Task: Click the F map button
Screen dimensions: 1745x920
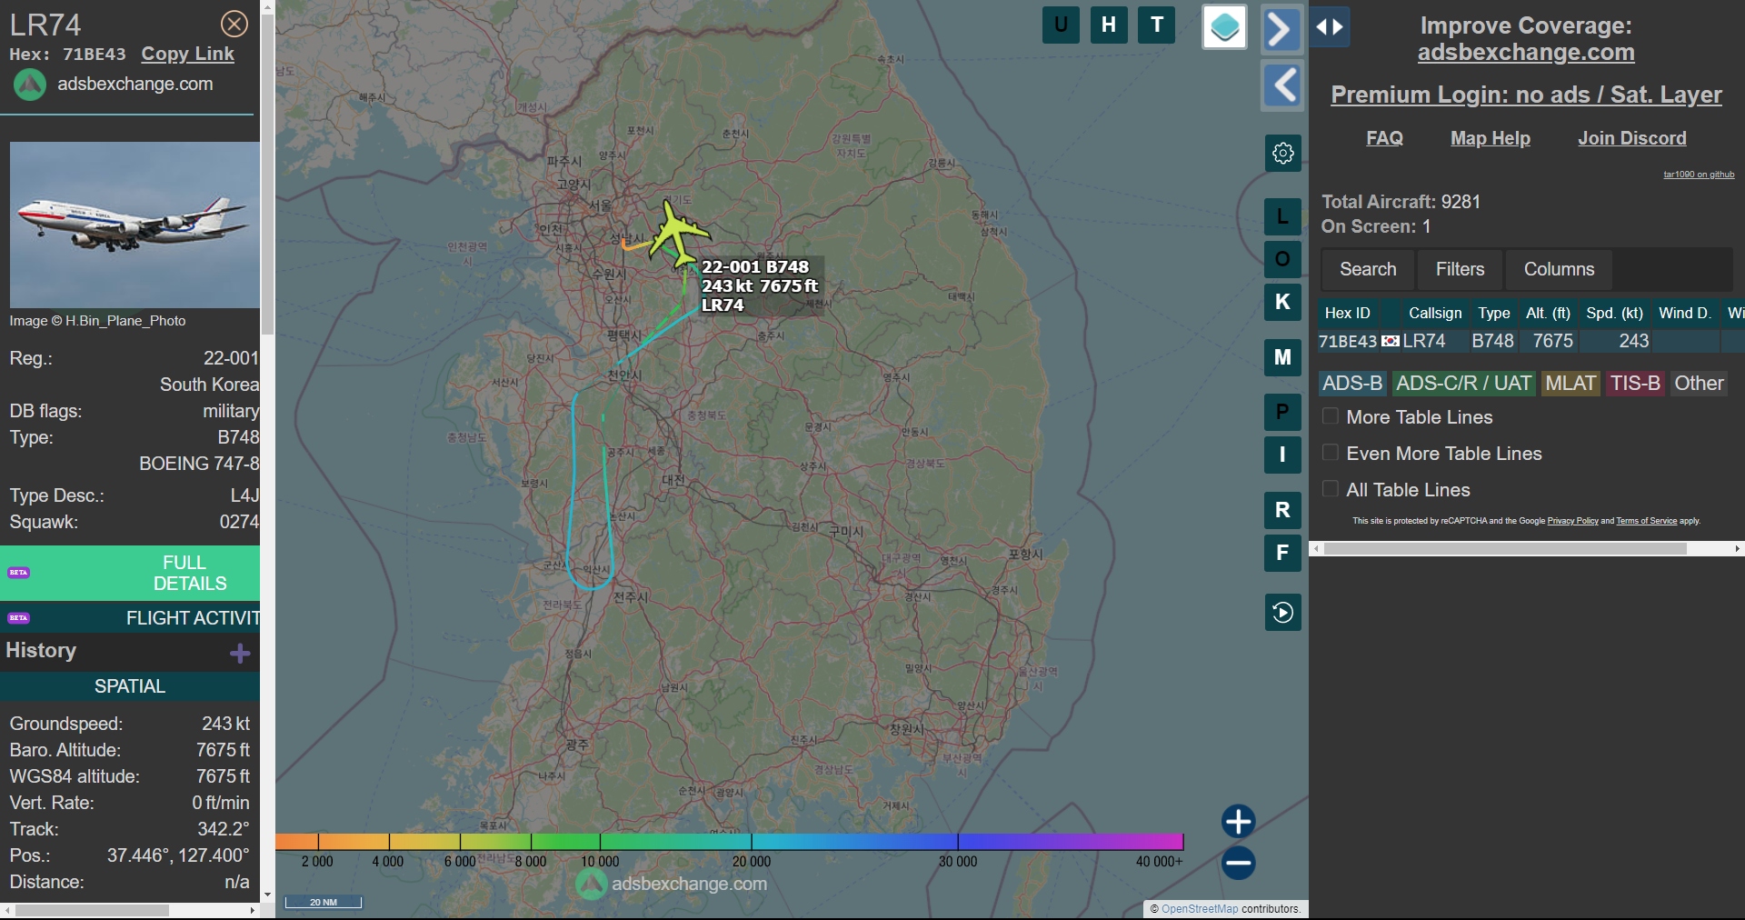Action: pos(1282,553)
